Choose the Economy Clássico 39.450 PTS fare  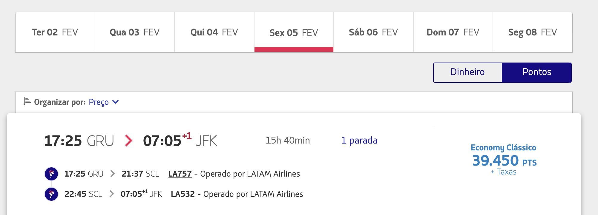504,160
